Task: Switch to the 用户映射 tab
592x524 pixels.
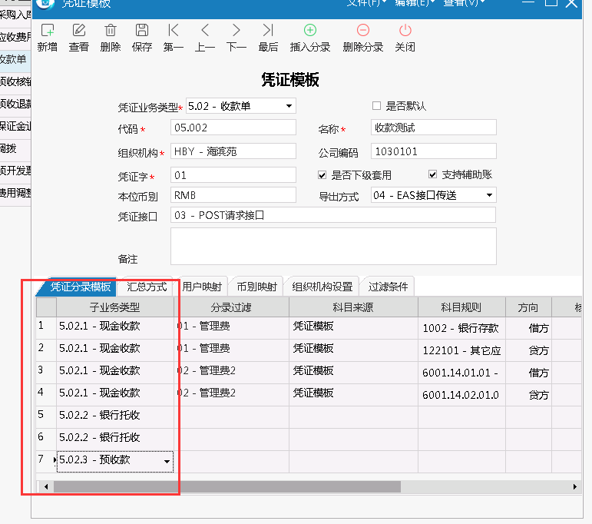Action: coord(202,287)
